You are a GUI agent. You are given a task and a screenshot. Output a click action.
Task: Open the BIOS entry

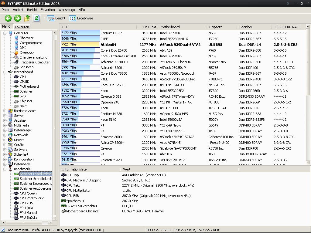pyautogui.click(x=23, y=106)
